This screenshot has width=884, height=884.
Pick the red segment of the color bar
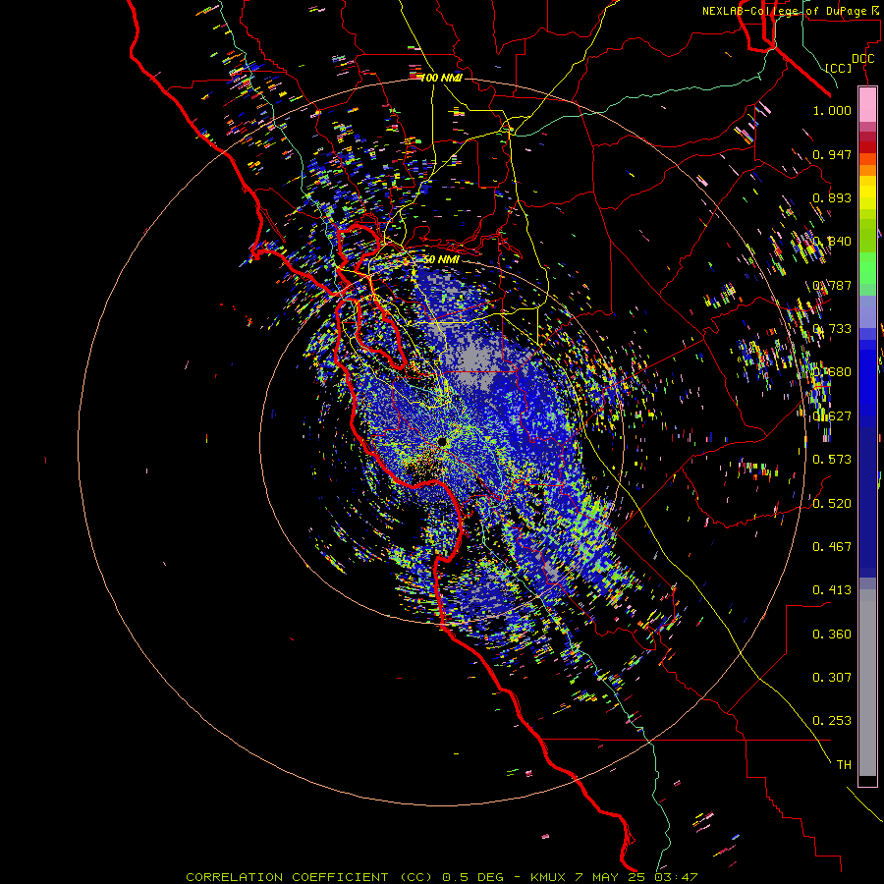pos(867,146)
